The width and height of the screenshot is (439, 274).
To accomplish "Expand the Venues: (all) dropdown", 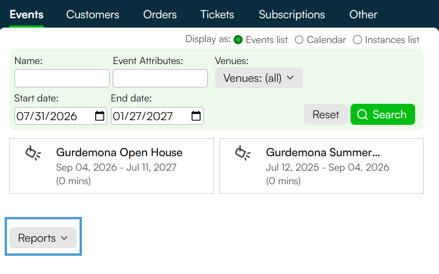I will [259, 78].
